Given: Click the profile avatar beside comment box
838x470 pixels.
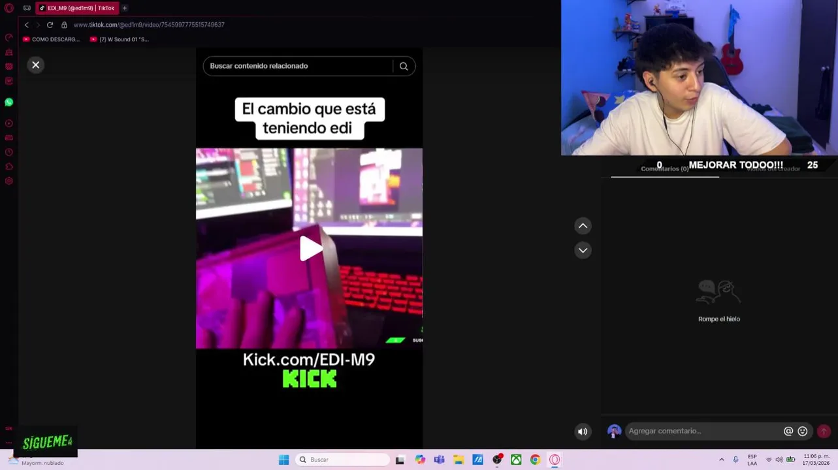Looking at the screenshot, I should pyautogui.click(x=614, y=431).
